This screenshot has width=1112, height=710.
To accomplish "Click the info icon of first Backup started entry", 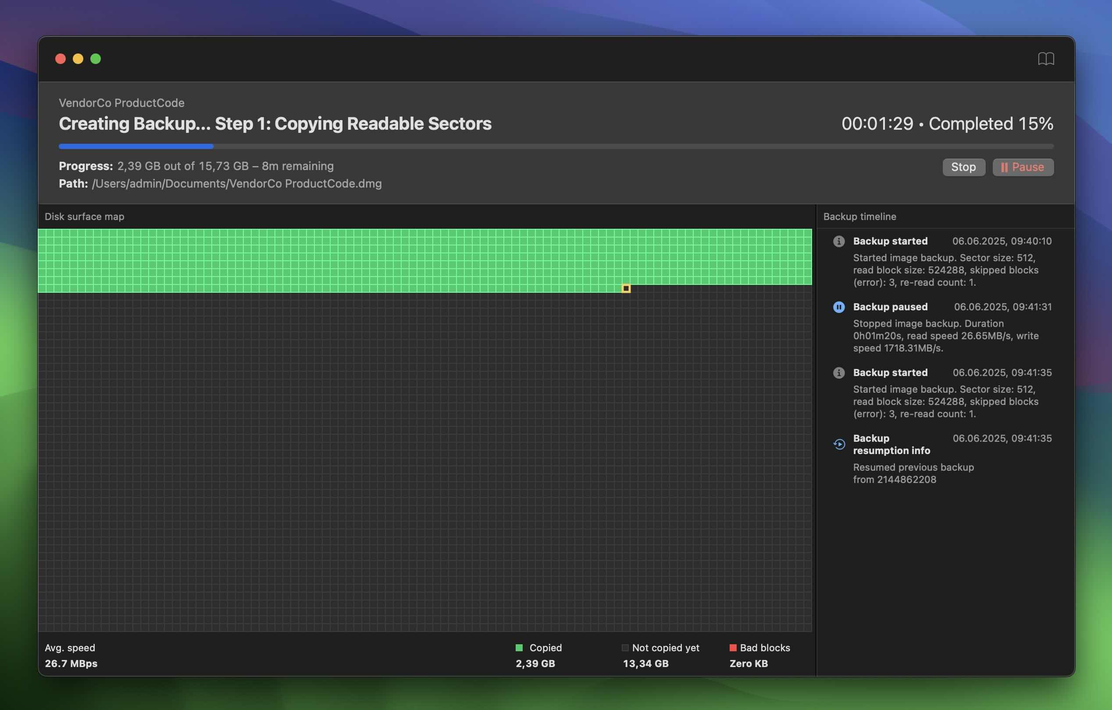I will pyautogui.click(x=839, y=241).
